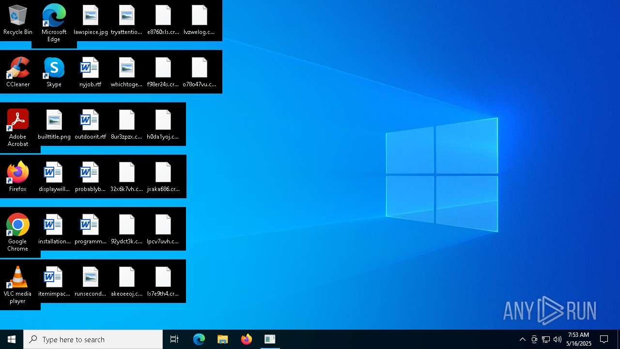This screenshot has height=349, width=620.
Task: Select the h0da1yoj.c... file icon
Action: click(163, 125)
